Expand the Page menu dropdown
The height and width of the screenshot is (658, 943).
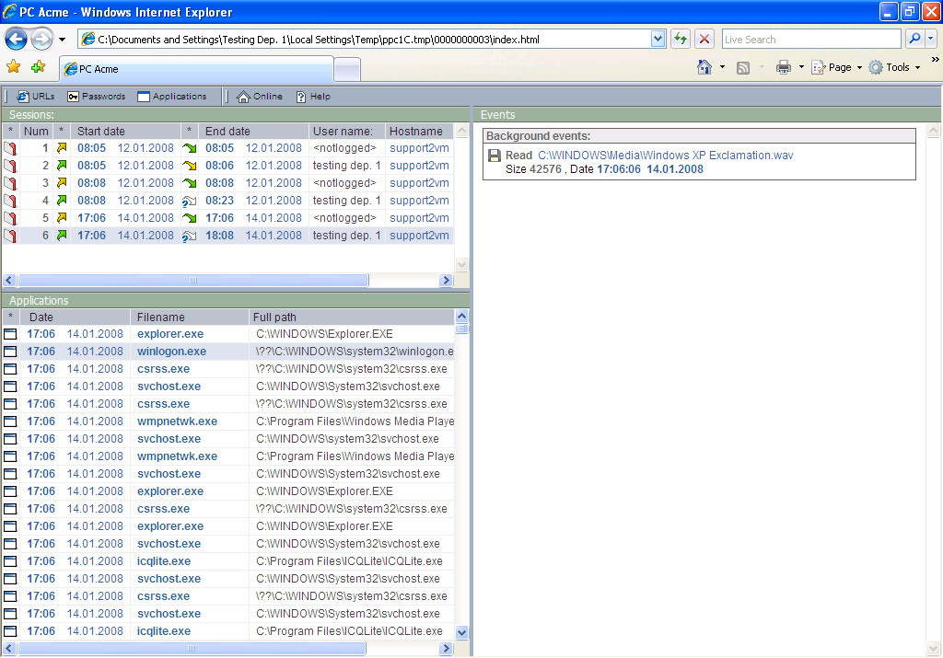[859, 67]
